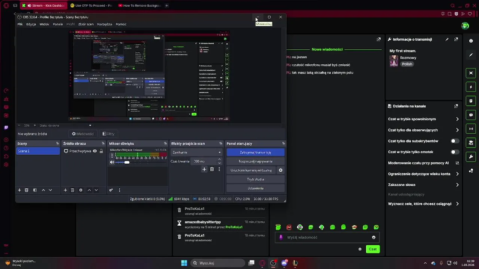Add a scene transition with plus icon
This screenshot has width=479, height=269.
pos(204,169)
